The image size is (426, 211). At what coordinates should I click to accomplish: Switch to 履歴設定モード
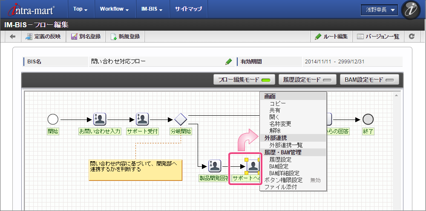pyautogui.click(x=308, y=80)
